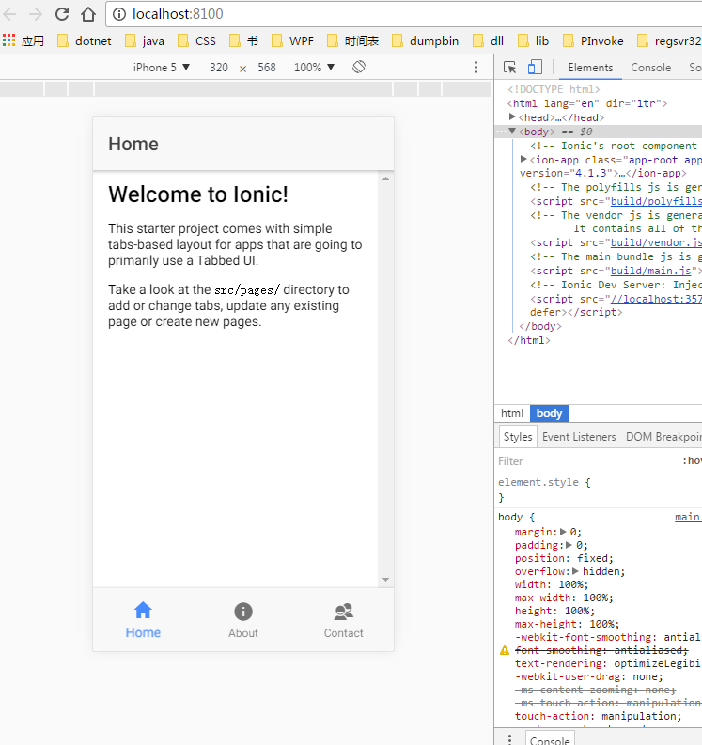The image size is (702, 745).
Task: Select the body breadcrumb
Action: click(549, 413)
